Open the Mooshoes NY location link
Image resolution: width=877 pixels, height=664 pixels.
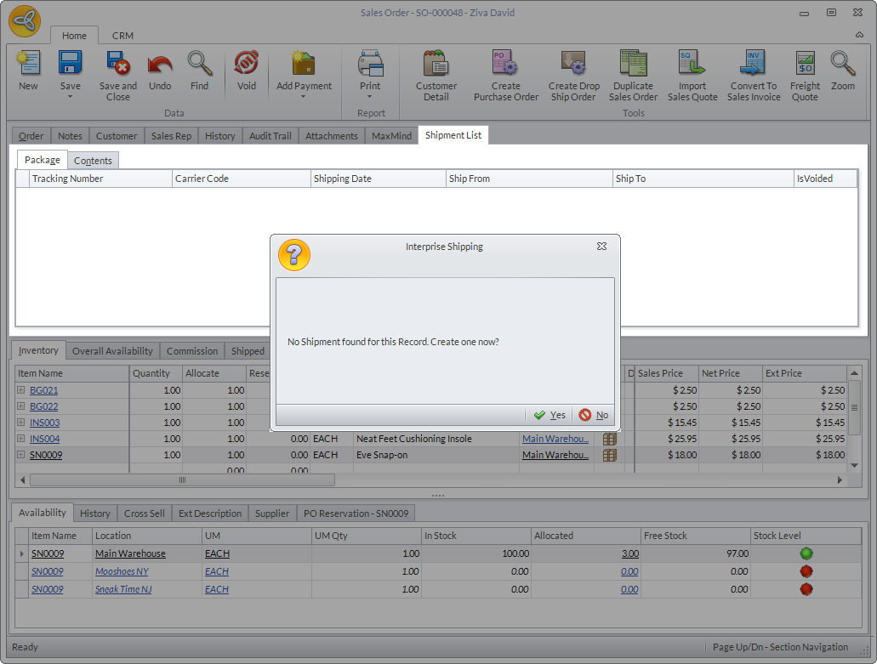[x=122, y=571]
